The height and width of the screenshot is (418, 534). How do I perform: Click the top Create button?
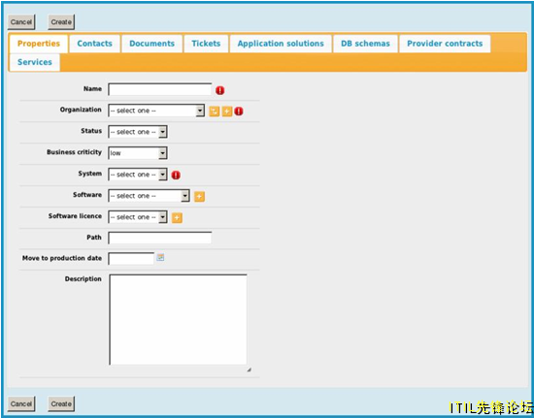click(61, 22)
